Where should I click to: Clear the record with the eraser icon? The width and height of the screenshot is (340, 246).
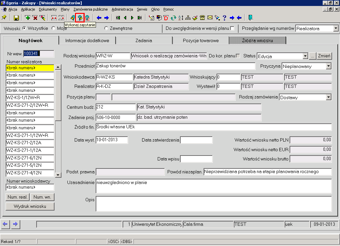tap(42, 18)
